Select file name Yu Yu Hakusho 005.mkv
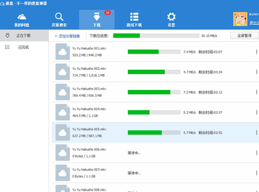Viewport: 259px width, 192px height. click(89, 129)
